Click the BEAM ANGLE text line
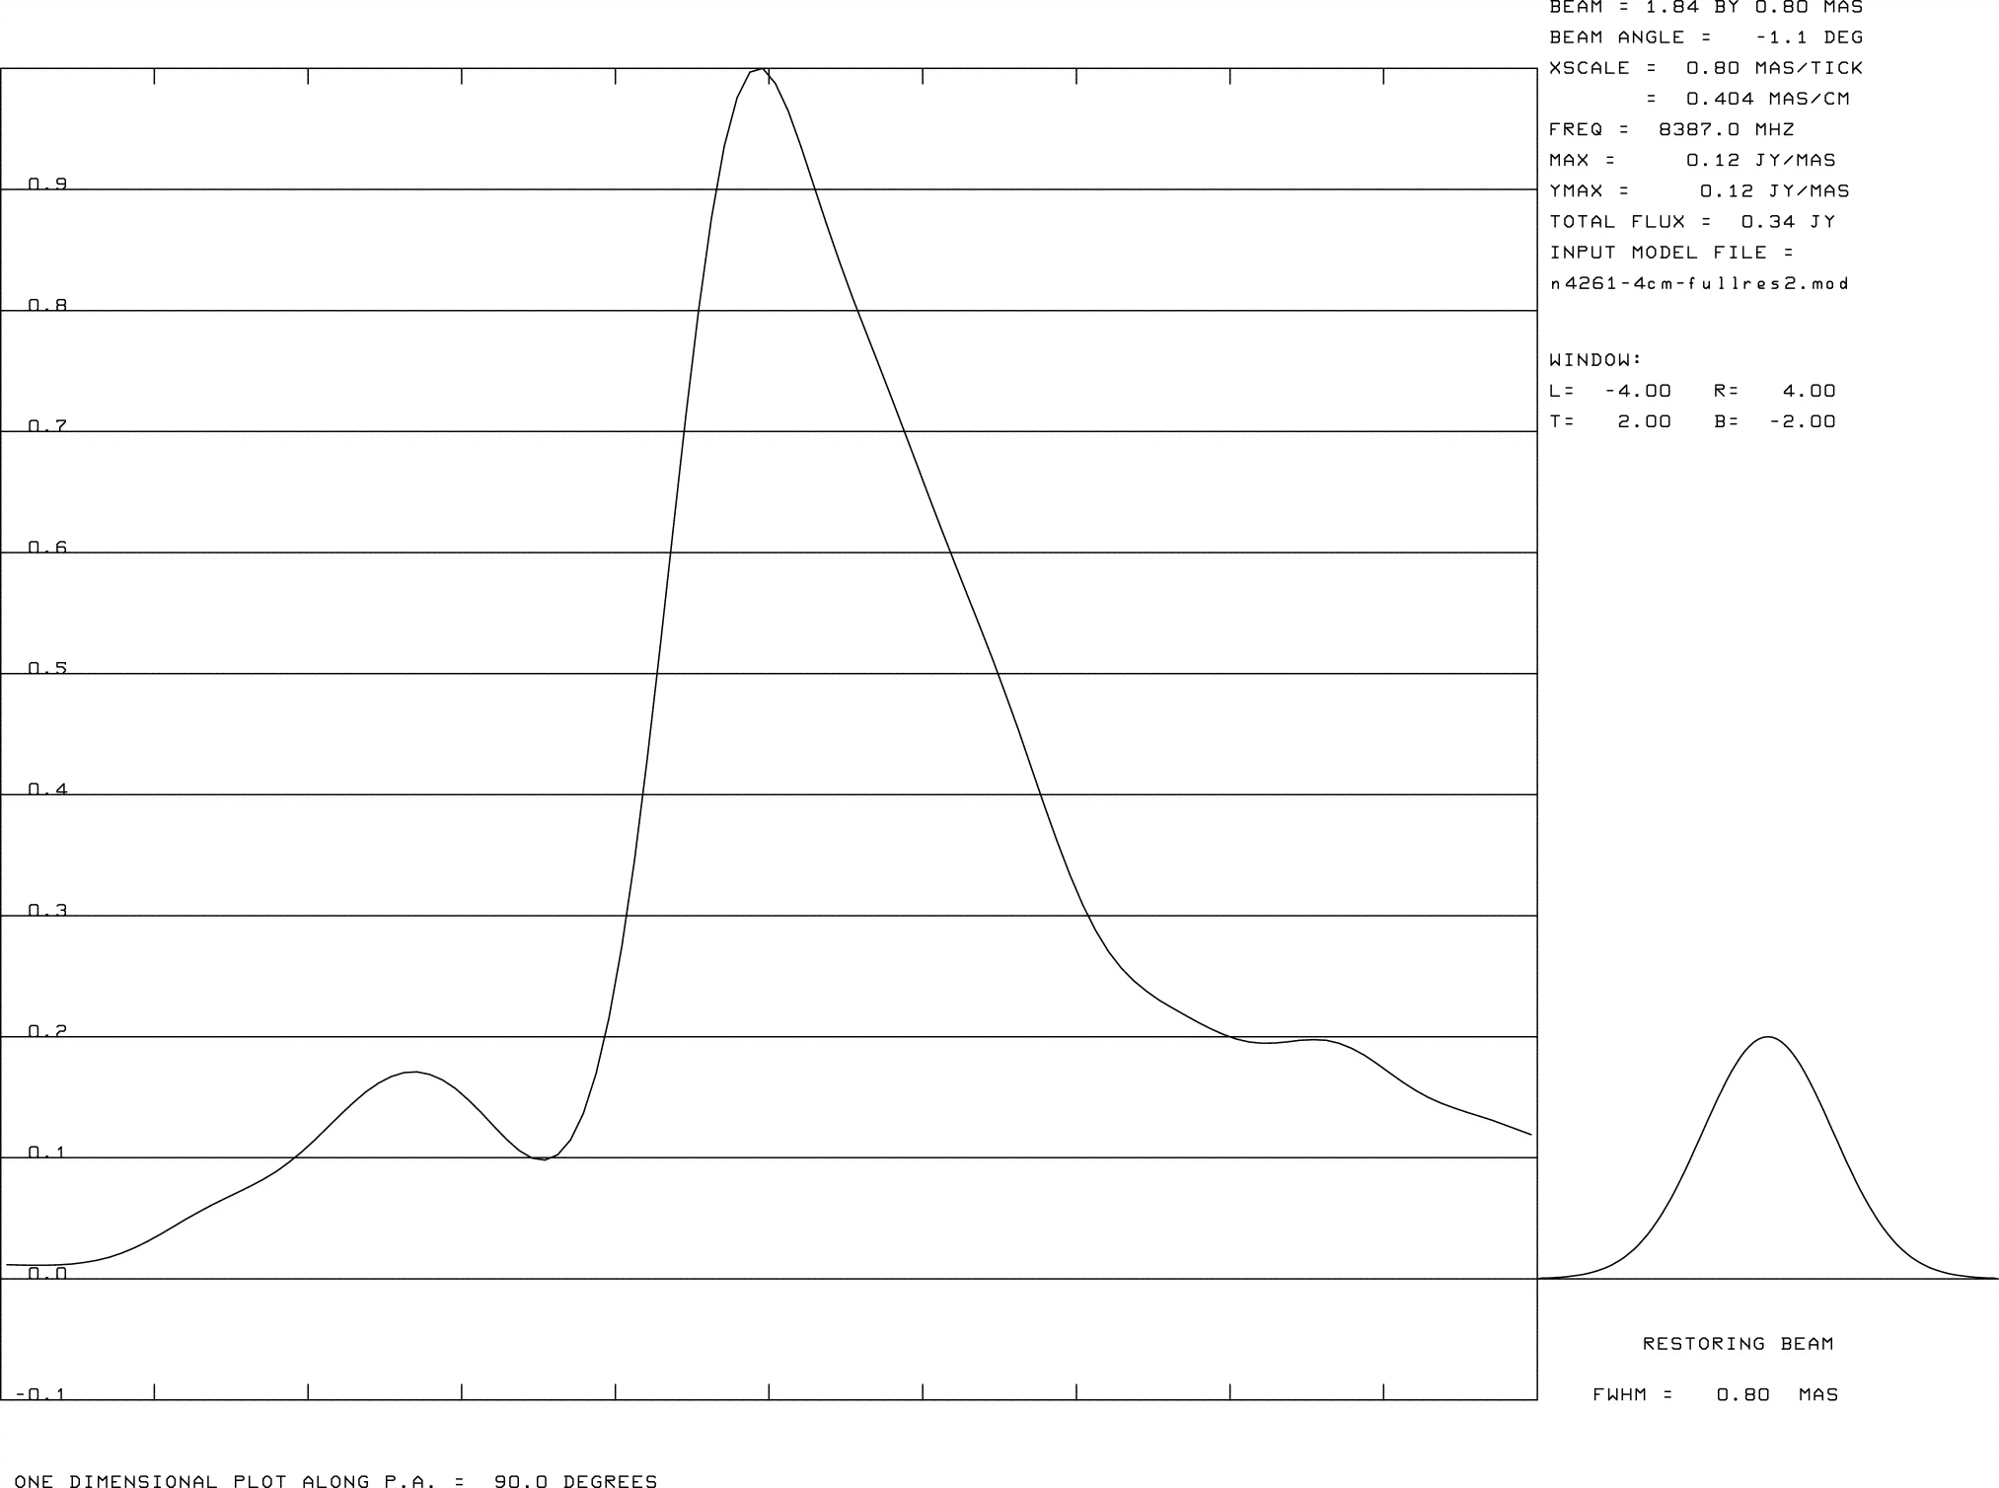Screen dimensions: 1999x1488 click(x=1705, y=37)
